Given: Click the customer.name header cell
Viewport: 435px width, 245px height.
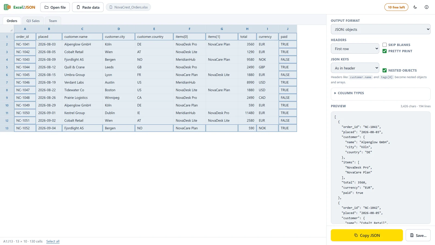Looking at the screenshot, I should 82,36.
